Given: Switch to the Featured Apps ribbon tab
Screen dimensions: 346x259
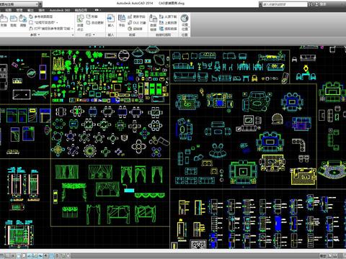Looking at the screenshot, I should pos(81,10).
